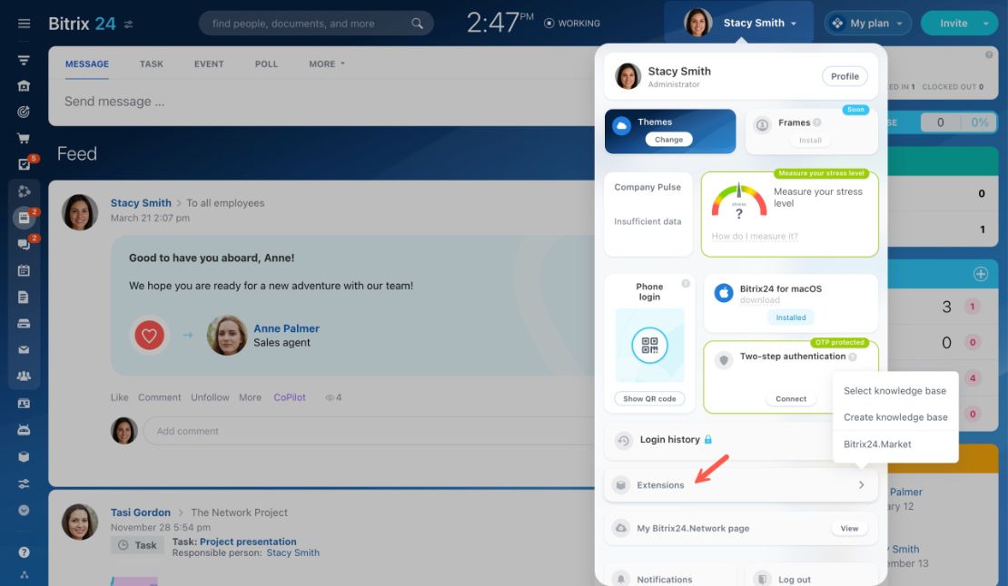The width and height of the screenshot is (1008, 586).
Task: Click the Add comment field
Action: 371,431
